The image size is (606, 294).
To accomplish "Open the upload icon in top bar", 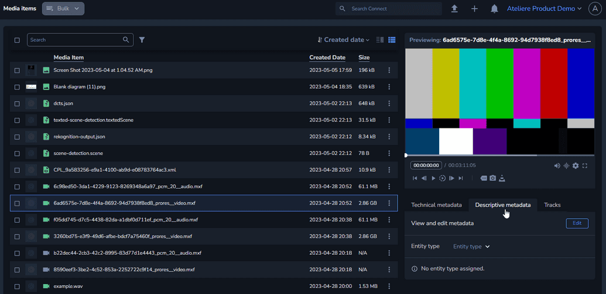I will (454, 9).
